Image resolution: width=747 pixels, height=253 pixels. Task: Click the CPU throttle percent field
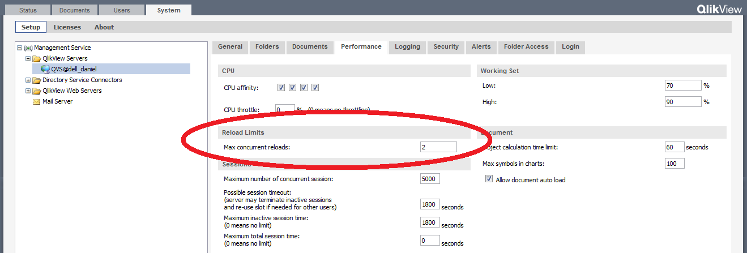[285, 109]
